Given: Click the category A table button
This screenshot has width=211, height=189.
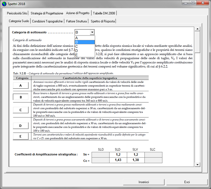Looking at the screenshot, I should click(21, 85).
